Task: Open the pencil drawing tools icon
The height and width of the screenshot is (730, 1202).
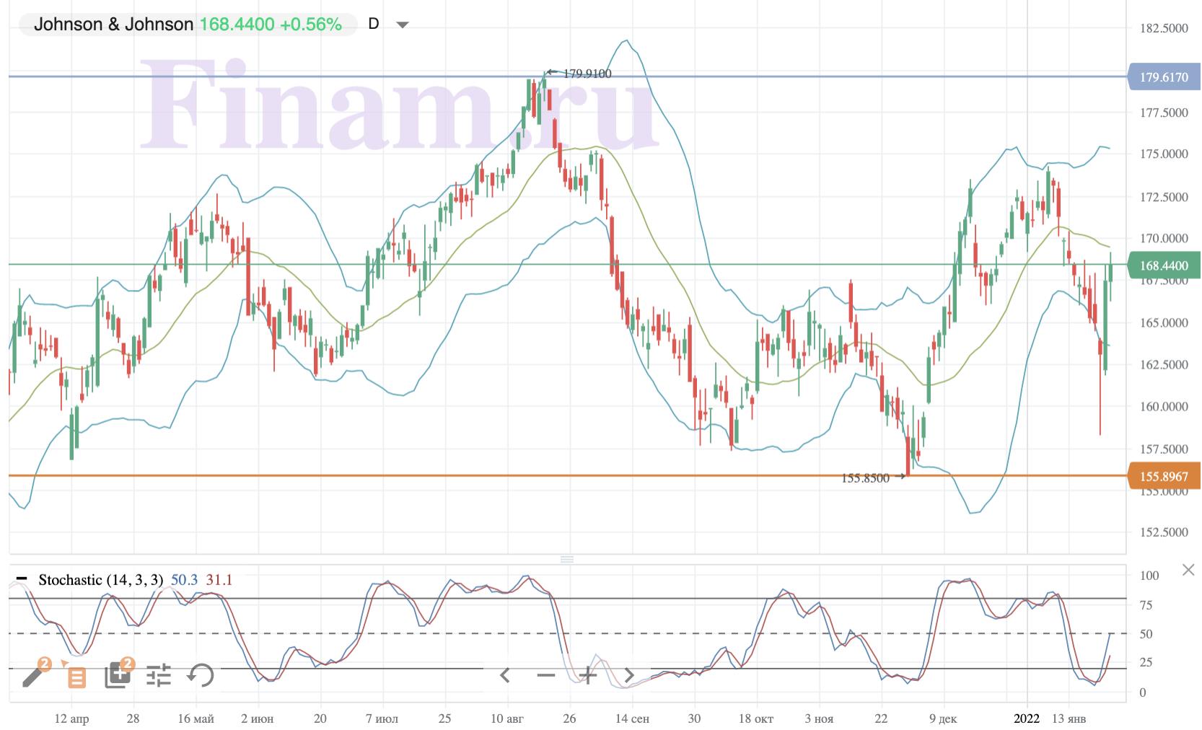Action: 34,675
